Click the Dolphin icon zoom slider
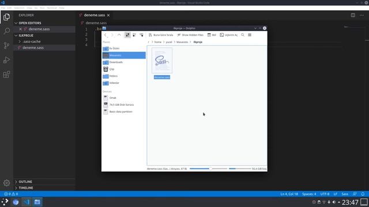This screenshot has width=369, height=207. click(209, 168)
